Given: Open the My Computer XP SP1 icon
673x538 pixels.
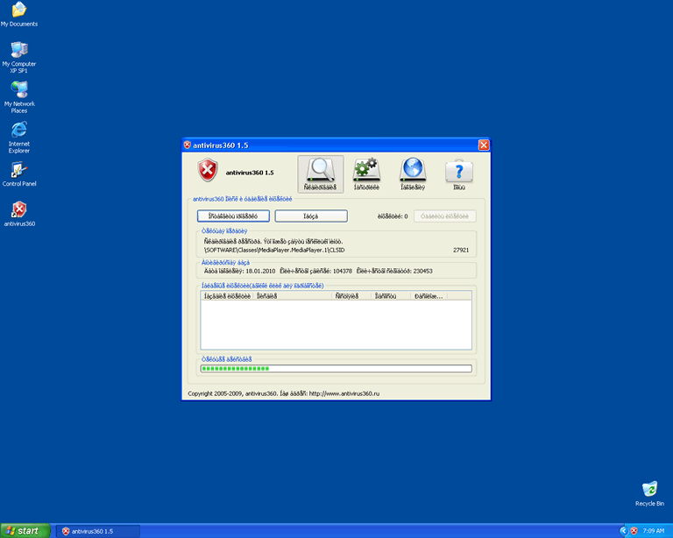Looking at the screenshot, I should click(x=18, y=53).
